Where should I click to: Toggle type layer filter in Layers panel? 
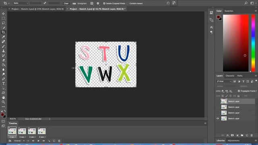tap(243, 81)
